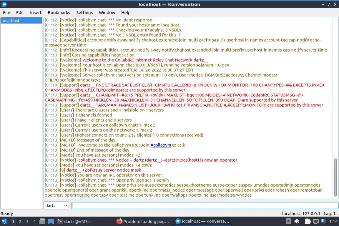The height and width of the screenshot is (226, 339).
Task: Open the Edit menu
Action: [x=20, y=13]
